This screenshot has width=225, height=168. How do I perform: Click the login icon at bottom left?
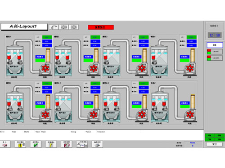point(5,144)
